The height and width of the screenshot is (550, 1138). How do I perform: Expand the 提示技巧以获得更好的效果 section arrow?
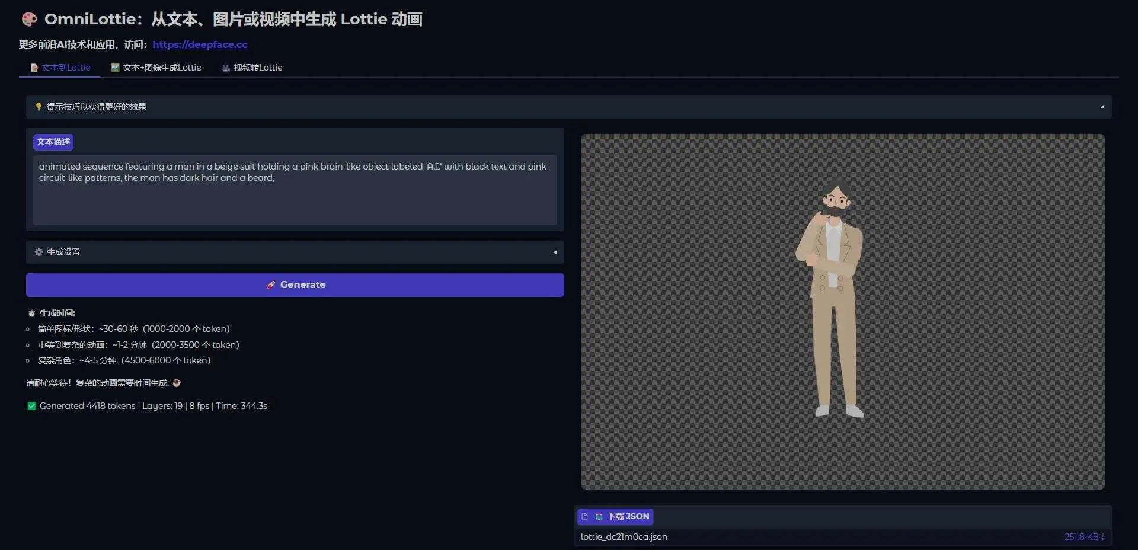(1102, 107)
